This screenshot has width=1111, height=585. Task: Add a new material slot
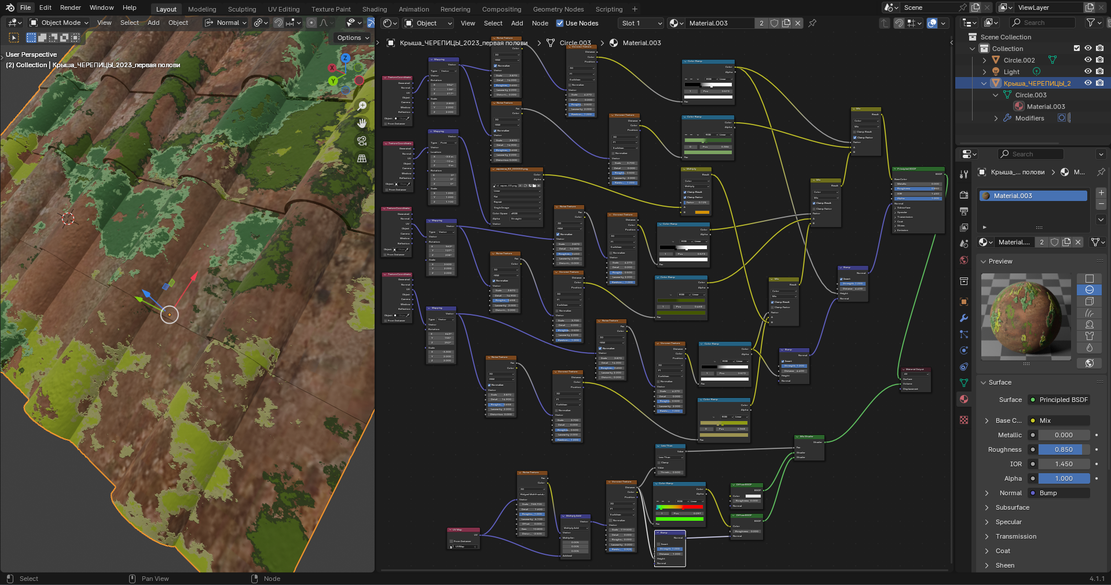click(x=1101, y=193)
